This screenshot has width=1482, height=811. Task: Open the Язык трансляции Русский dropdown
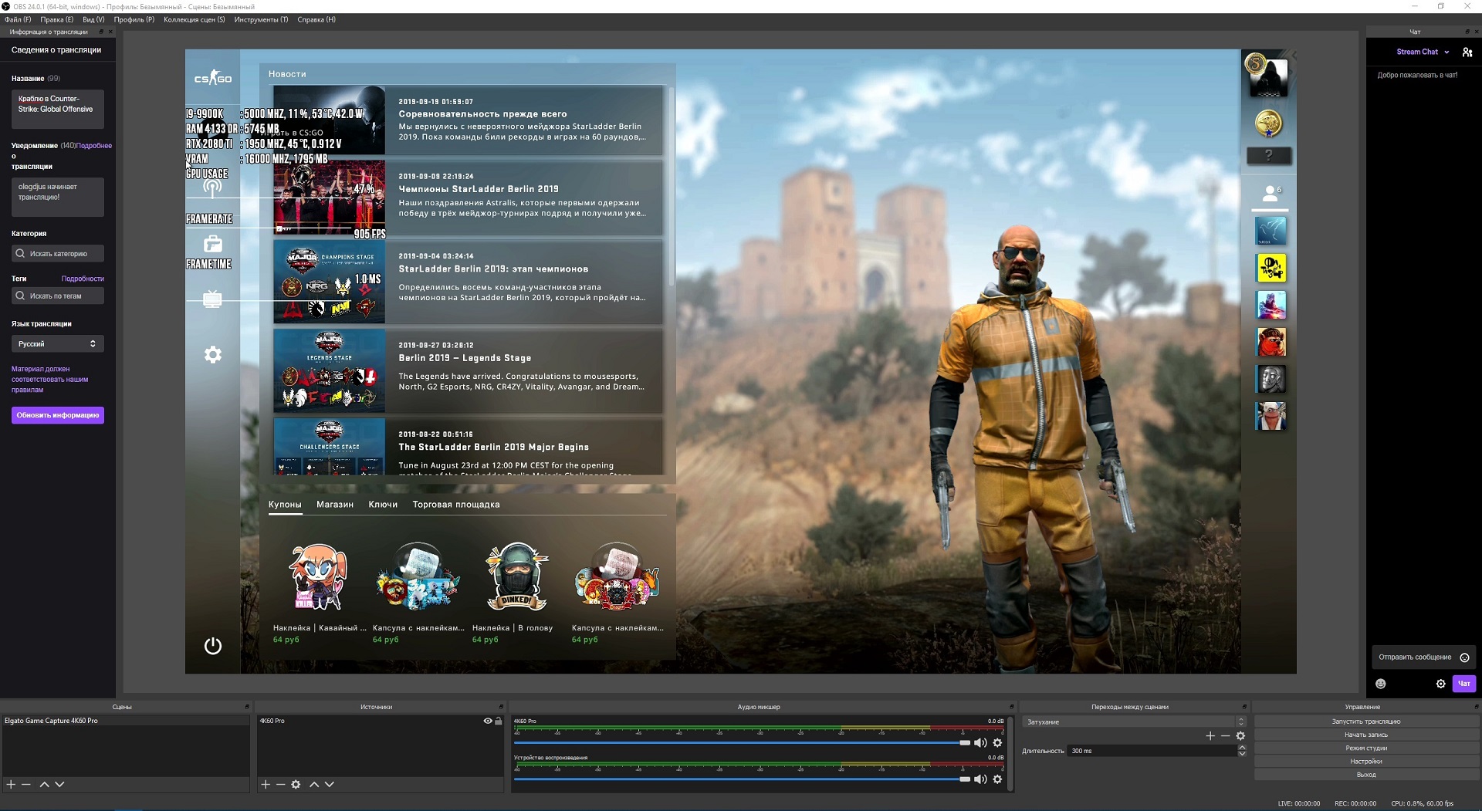(x=58, y=343)
